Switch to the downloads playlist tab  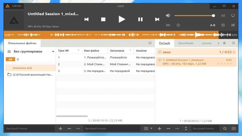pos(186,43)
